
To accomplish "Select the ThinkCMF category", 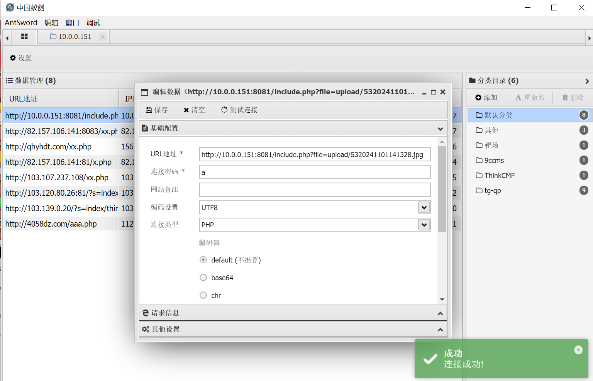I will (530, 176).
